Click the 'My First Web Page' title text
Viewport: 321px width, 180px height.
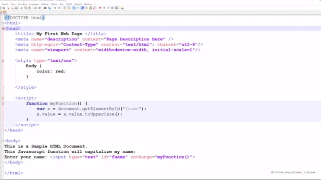coord(59,34)
